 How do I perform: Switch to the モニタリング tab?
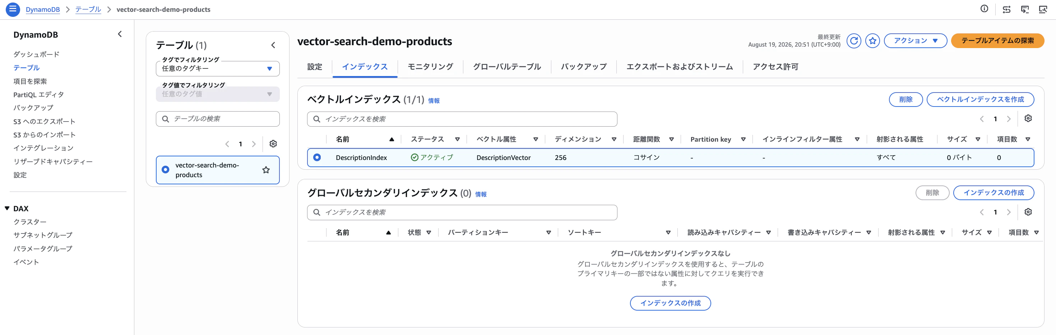430,67
